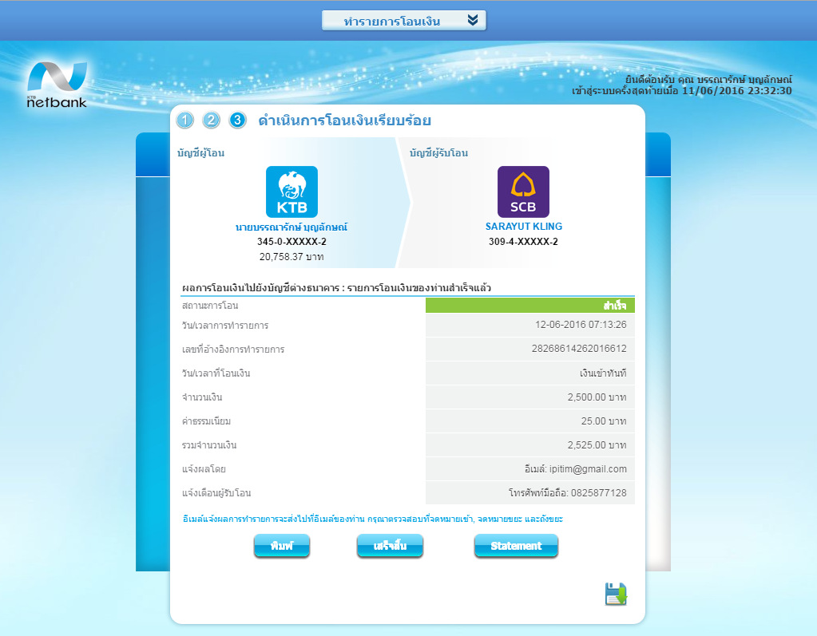817x636 pixels.
Task: Click the amount 2,500.00 บาท
Action: click(x=597, y=397)
